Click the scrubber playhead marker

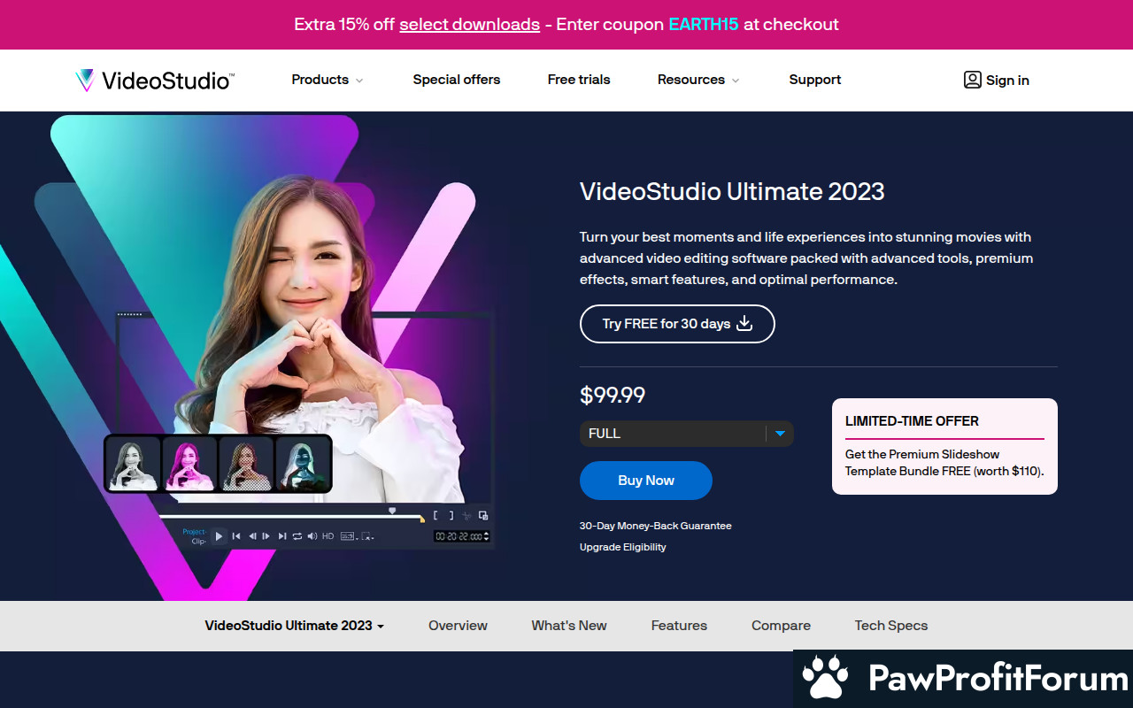(x=392, y=511)
